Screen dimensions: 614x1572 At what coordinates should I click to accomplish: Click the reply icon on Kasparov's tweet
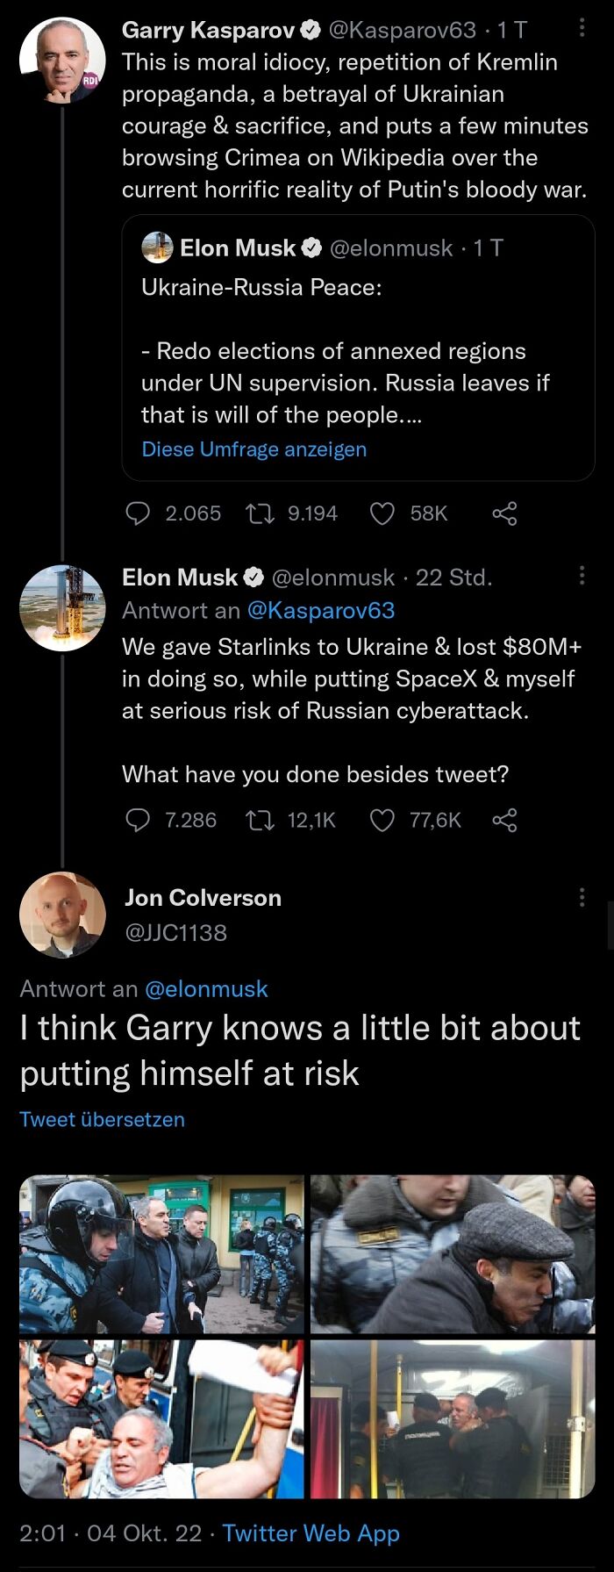point(138,514)
